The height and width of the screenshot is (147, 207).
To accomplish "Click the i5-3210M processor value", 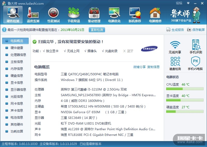I will click(94, 89).
